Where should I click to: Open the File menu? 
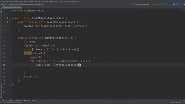(4, 1)
